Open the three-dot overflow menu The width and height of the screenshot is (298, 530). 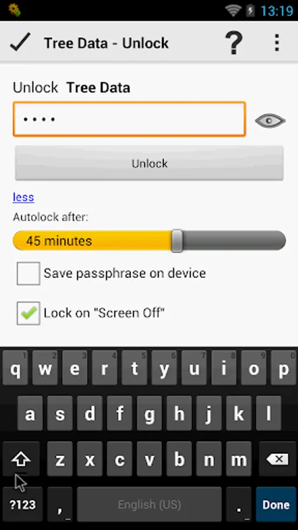point(277,42)
